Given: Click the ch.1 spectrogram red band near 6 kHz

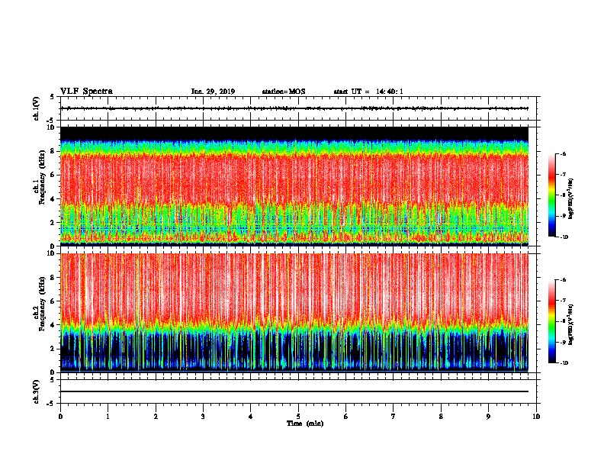Looking at the screenshot, I should 294,177.
